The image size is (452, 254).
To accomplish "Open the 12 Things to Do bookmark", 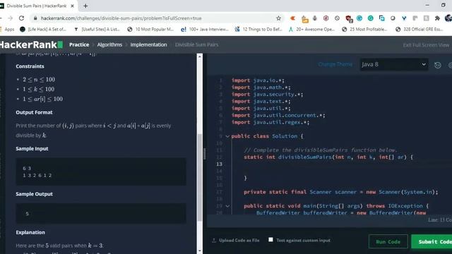I will pos(258,29).
